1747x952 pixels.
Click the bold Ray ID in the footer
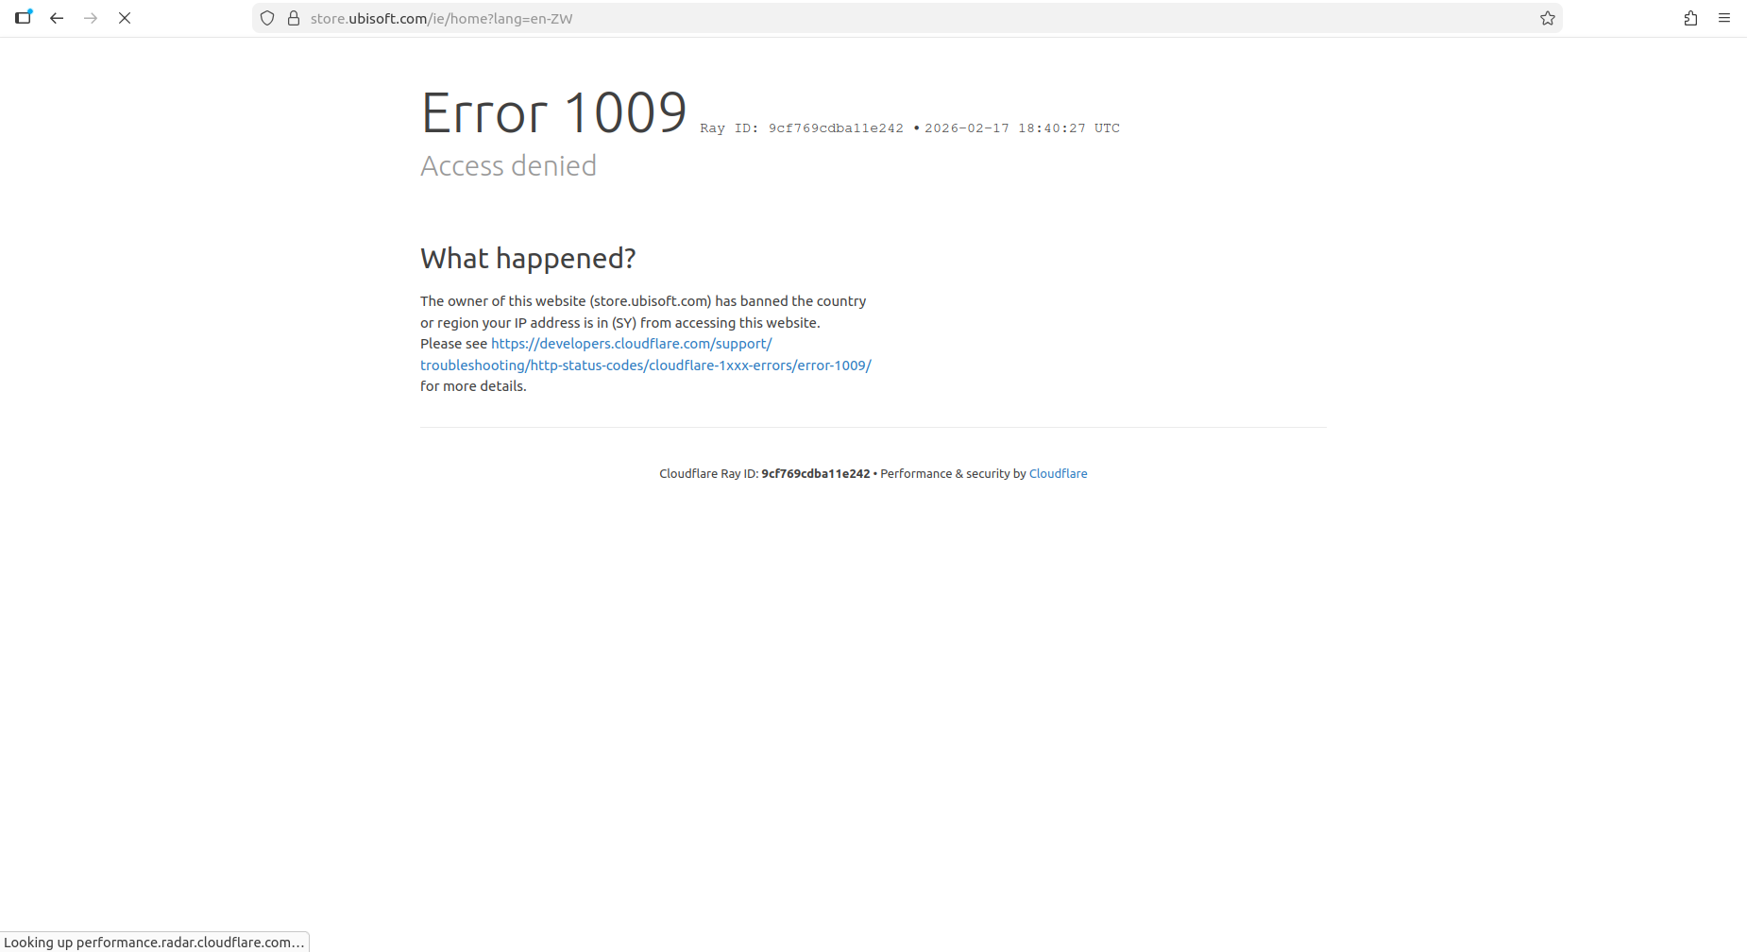tap(815, 474)
